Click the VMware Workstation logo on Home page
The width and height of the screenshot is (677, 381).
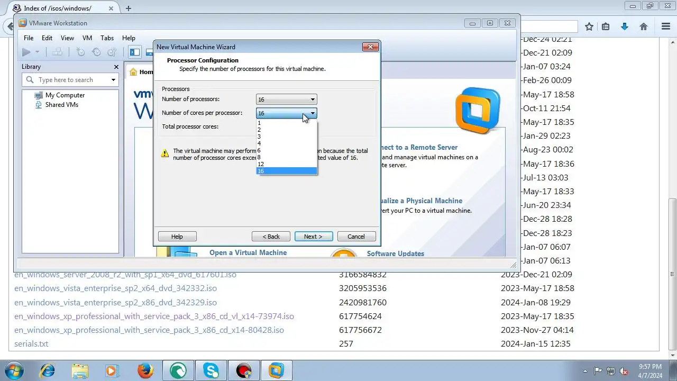pyautogui.click(x=478, y=111)
